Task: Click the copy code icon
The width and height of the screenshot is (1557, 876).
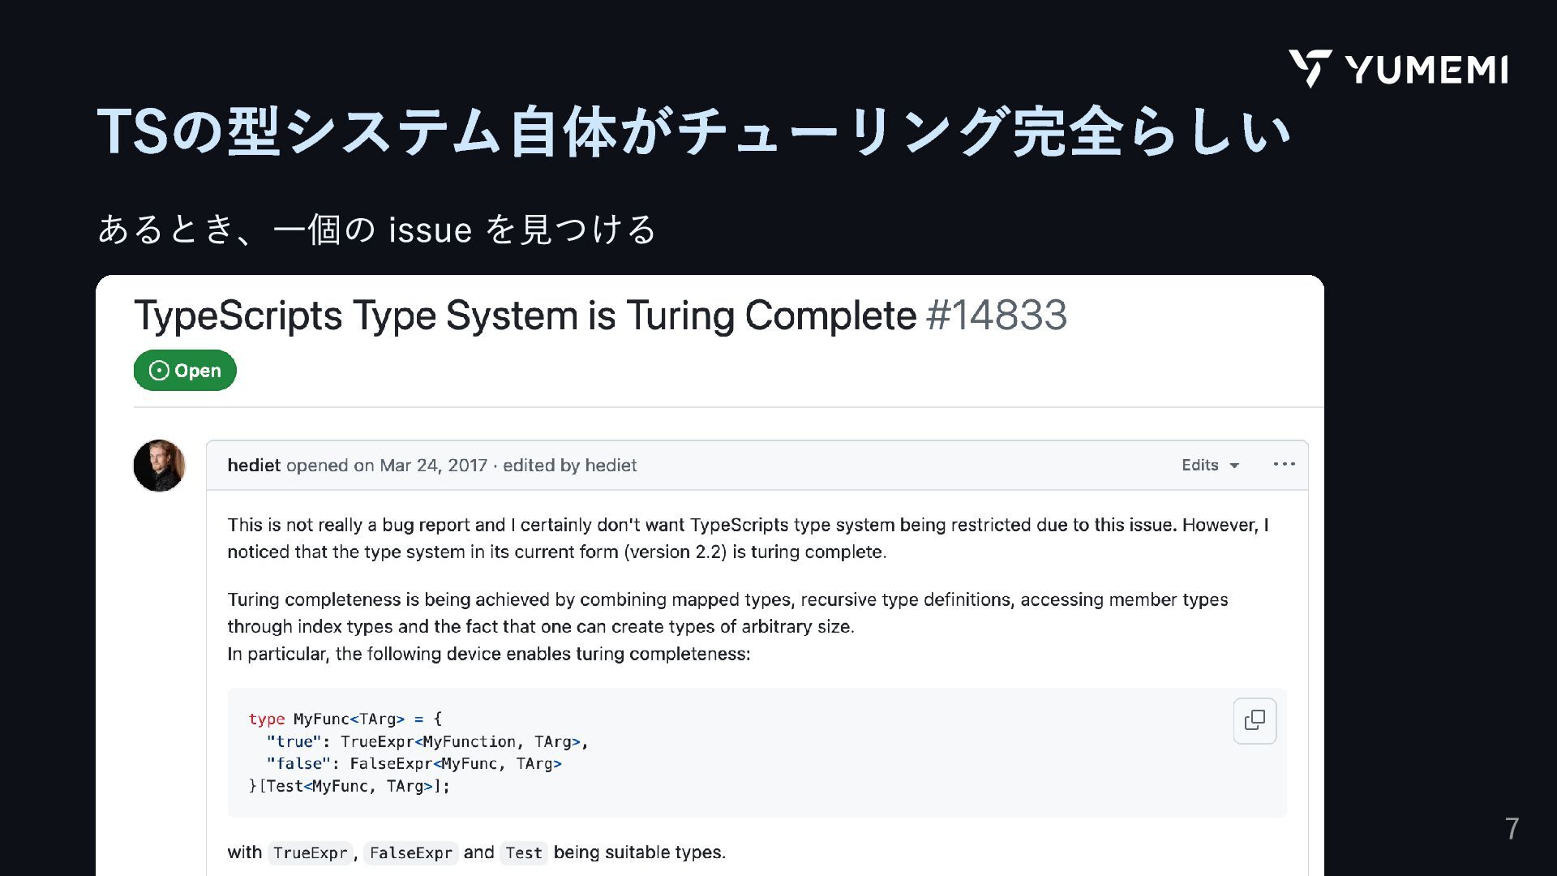Action: tap(1255, 720)
